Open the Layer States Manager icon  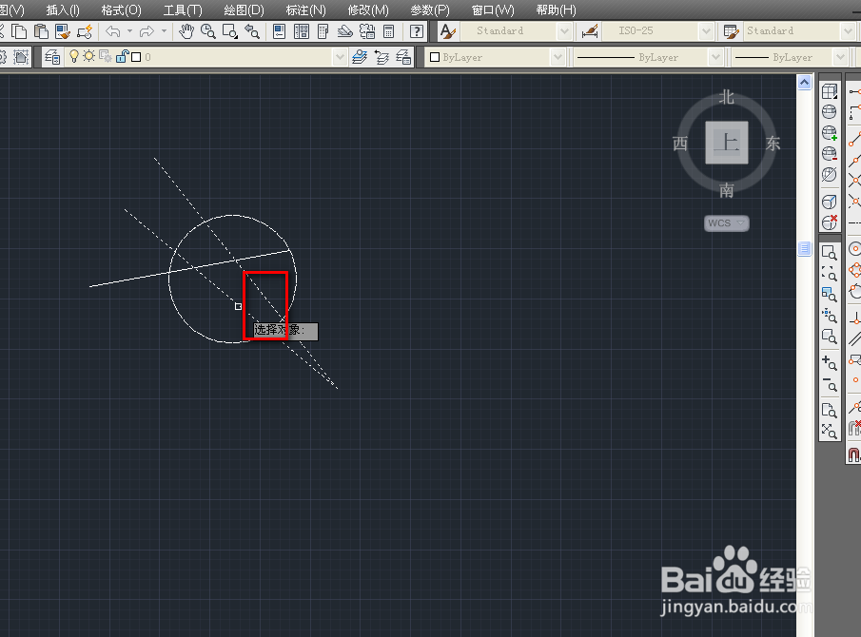pyautogui.click(x=403, y=57)
